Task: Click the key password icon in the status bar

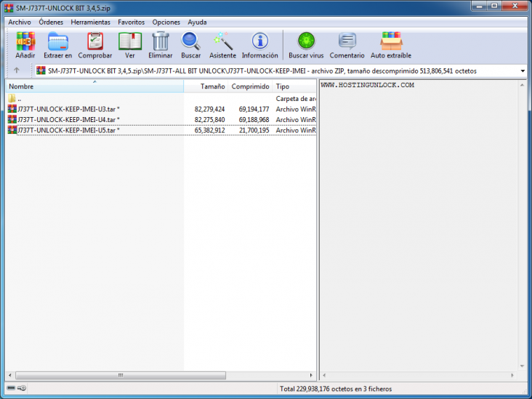Action: click(x=22, y=388)
